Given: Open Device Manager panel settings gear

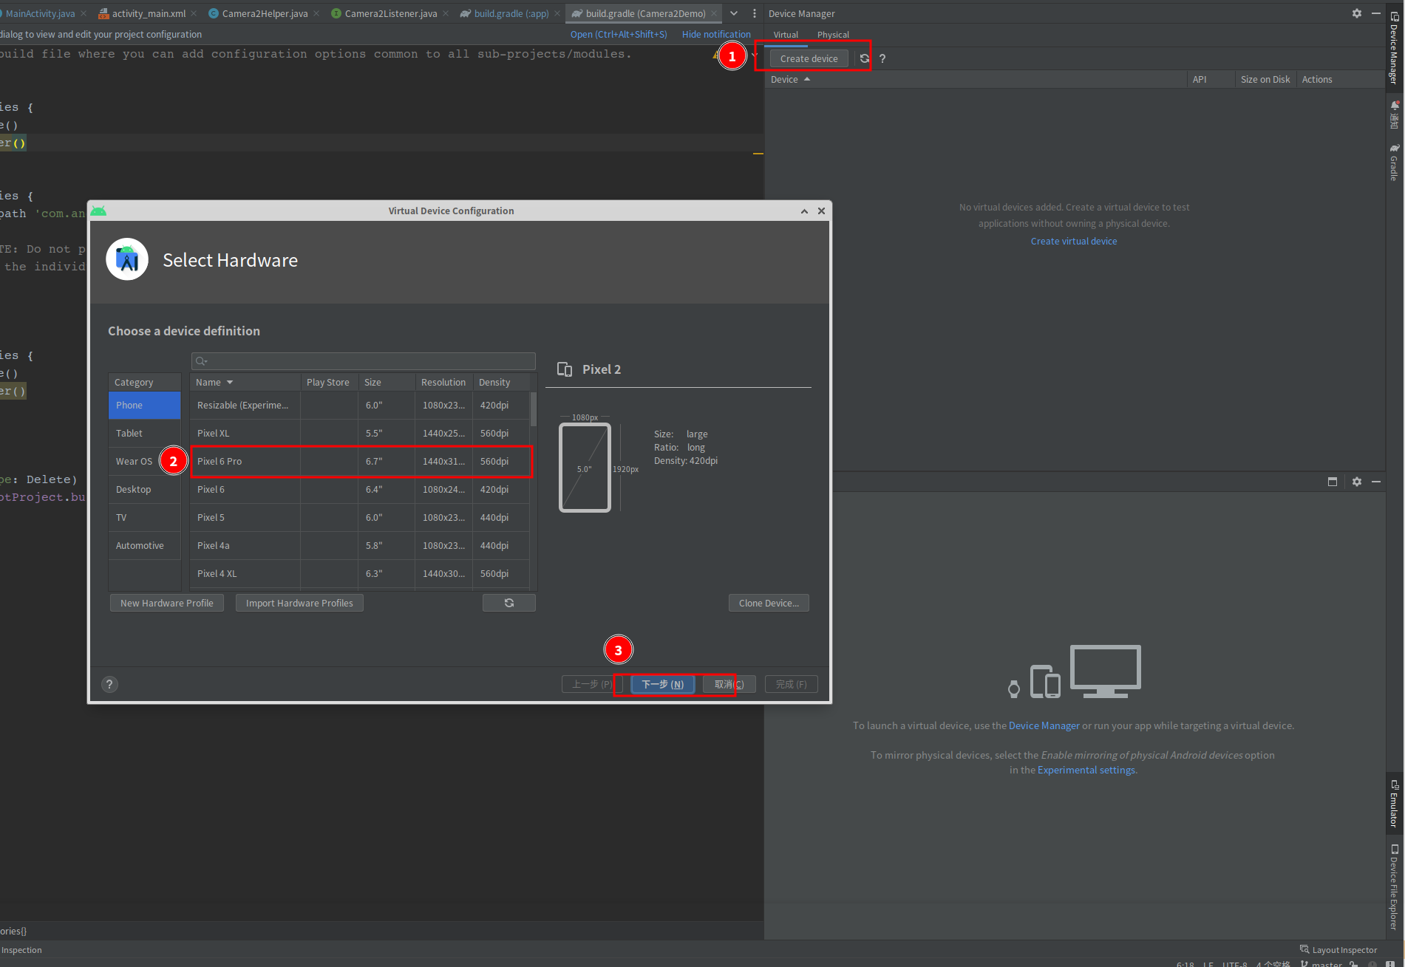Looking at the screenshot, I should coord(1357,13).
